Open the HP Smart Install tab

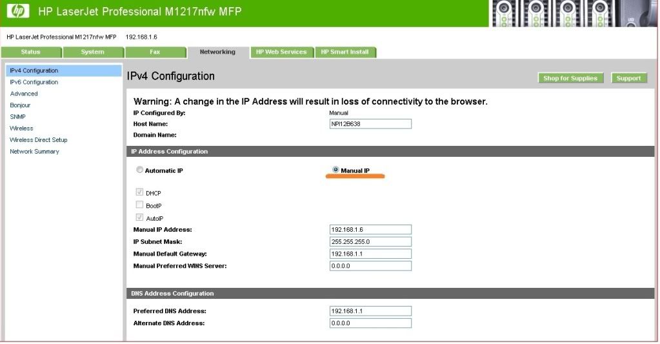(345, 52)
